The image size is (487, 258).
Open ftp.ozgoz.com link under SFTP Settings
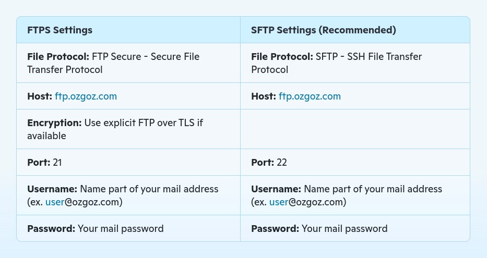coord(310,96)
